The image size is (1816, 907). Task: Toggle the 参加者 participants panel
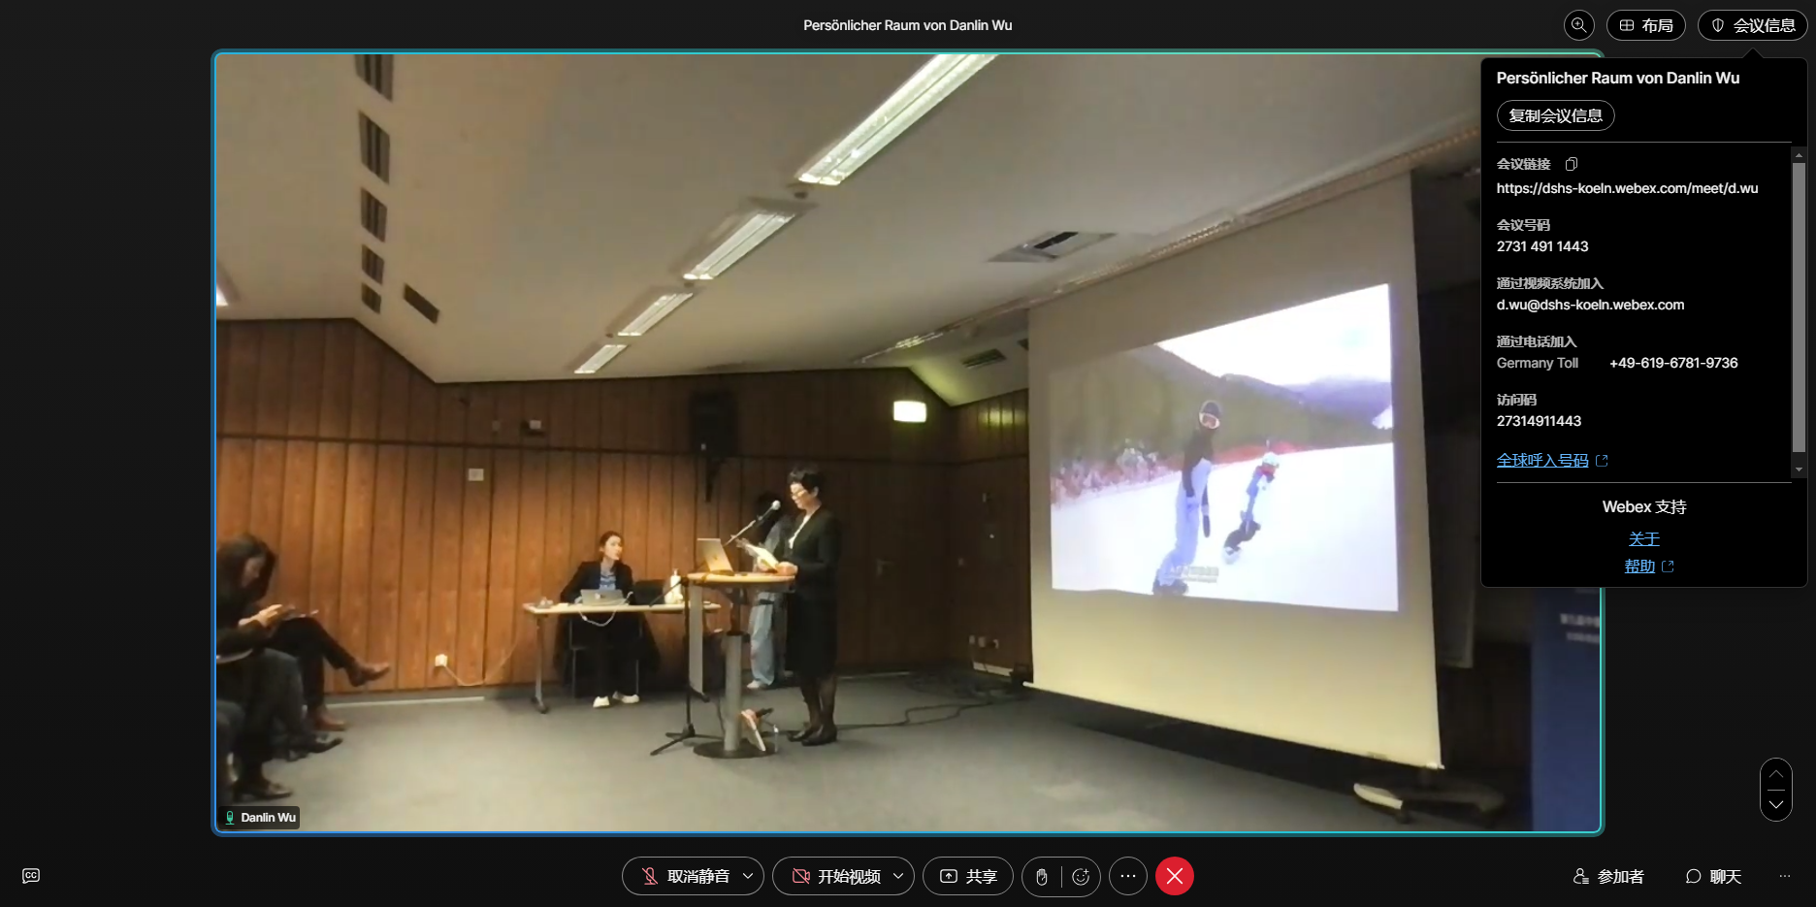pyautogui.click(x=1608, y=876)
